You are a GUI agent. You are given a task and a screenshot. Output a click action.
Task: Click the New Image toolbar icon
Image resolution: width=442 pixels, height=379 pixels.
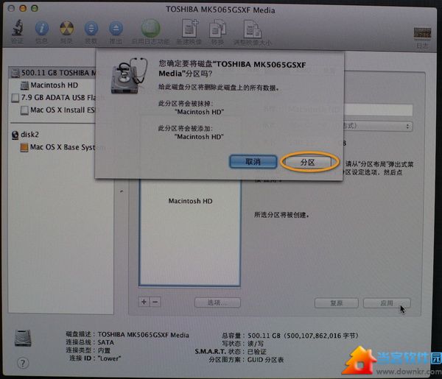pyautogui.click(x=190, y=28)
